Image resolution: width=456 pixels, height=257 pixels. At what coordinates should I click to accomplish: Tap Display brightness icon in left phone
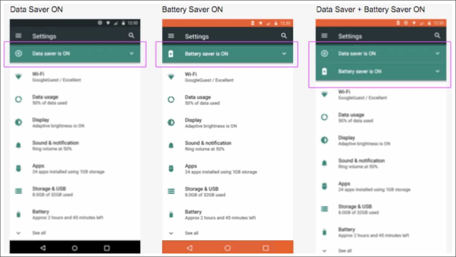[19, 122]
